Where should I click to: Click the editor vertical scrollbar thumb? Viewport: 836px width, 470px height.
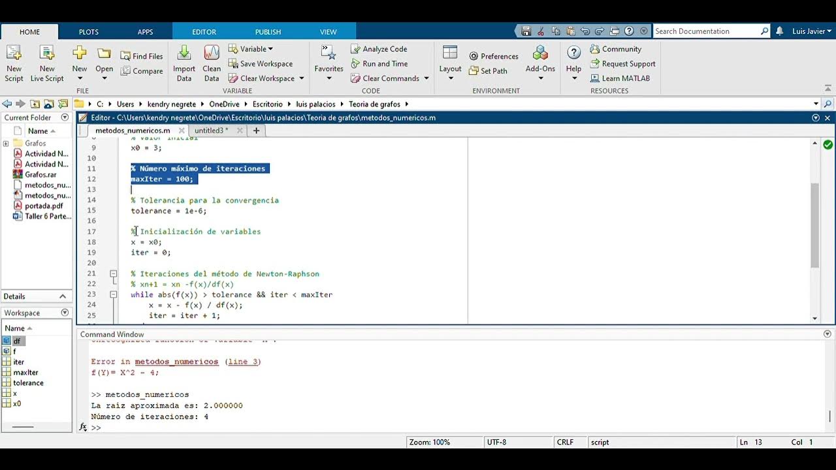pos(814,225)
